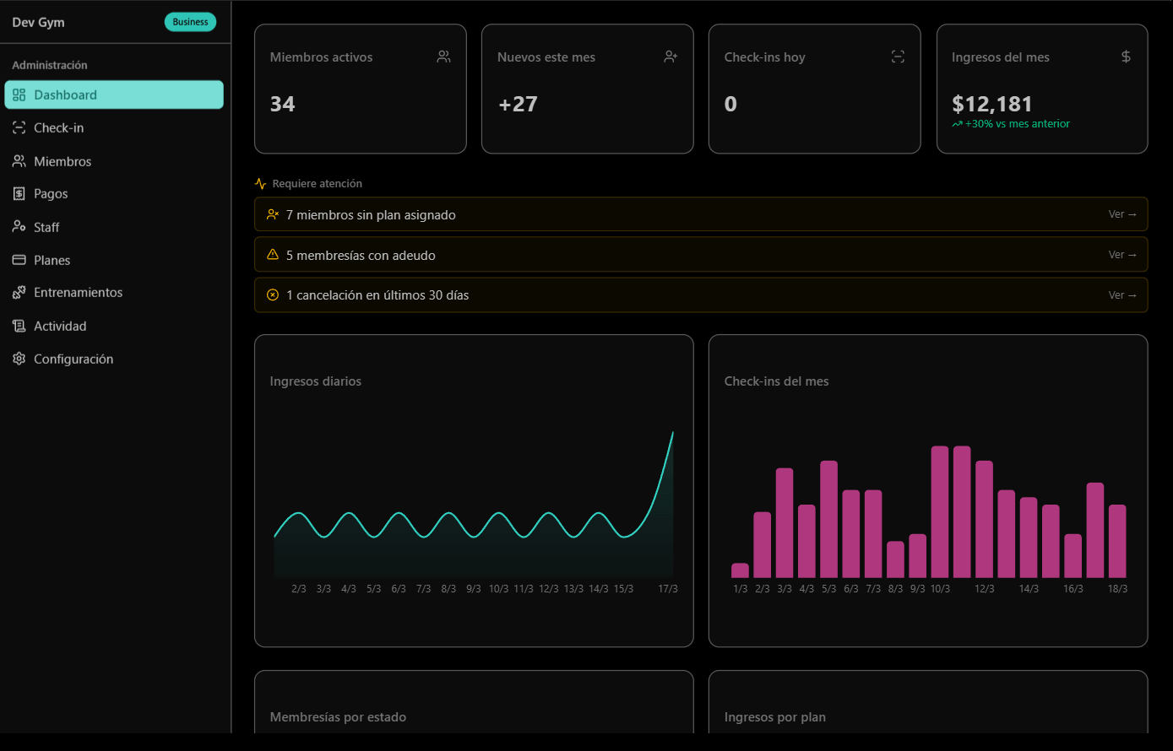This screenshot has height=751, width=1173.
Task: Open Configuración via the gear icon
Action: (18, 358)
